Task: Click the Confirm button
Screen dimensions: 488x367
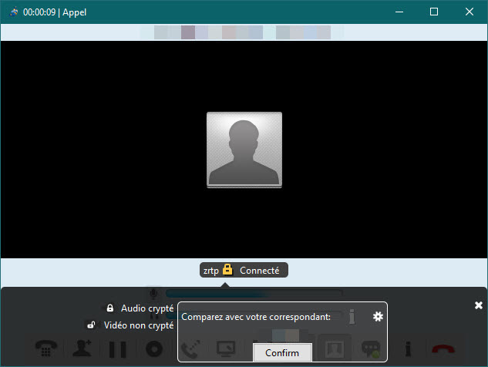Action: point(282,352)
